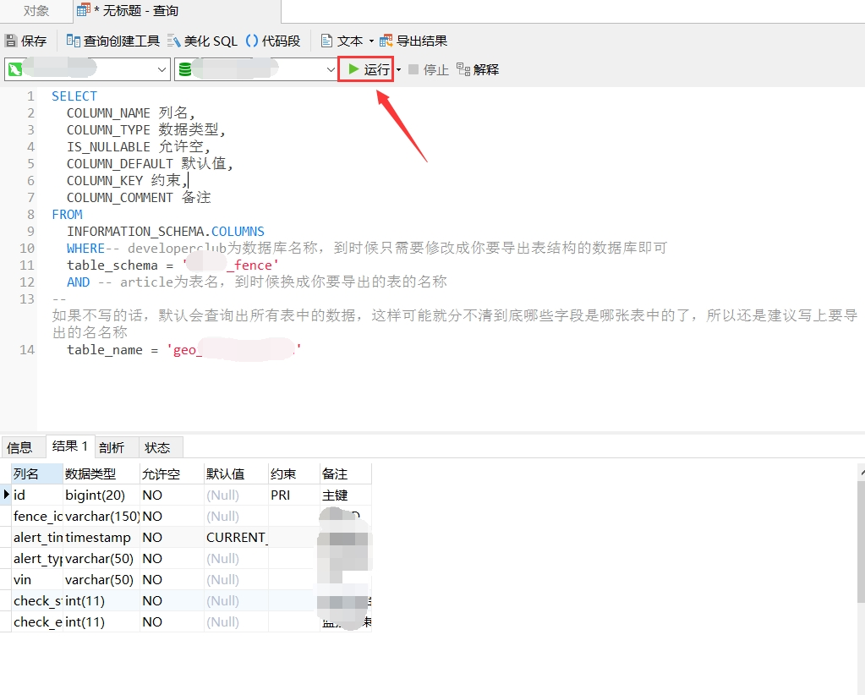Viewport: 865px width, 695px height.
Task: Open the database selection combo box
Action: coord(256,69)
